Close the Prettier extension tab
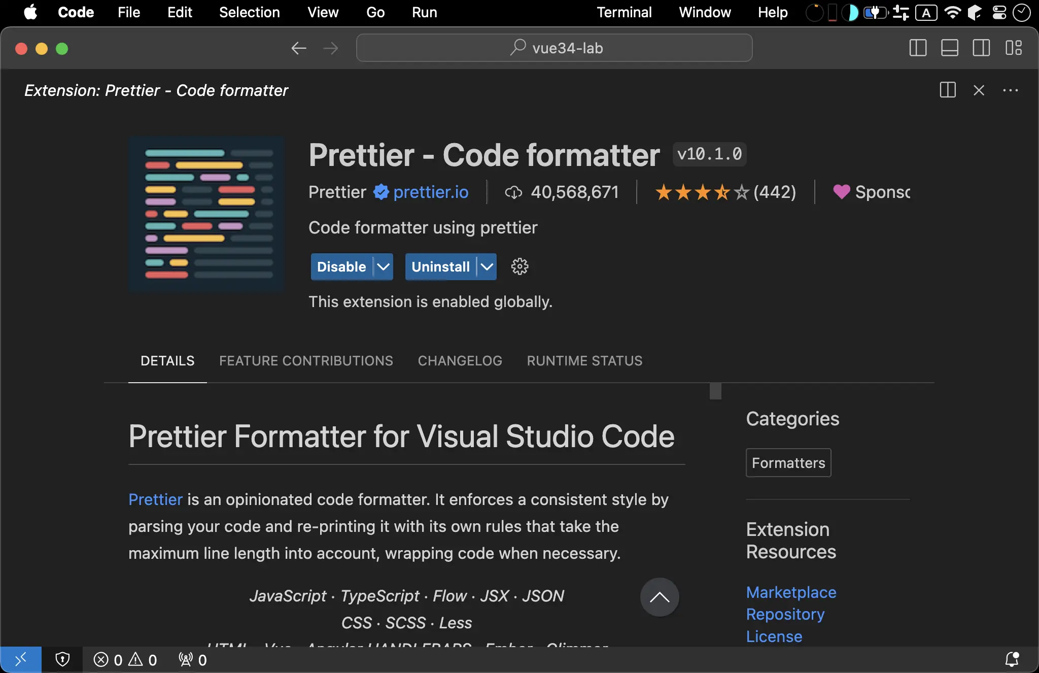1039x673 pixels. click(979, 90)
